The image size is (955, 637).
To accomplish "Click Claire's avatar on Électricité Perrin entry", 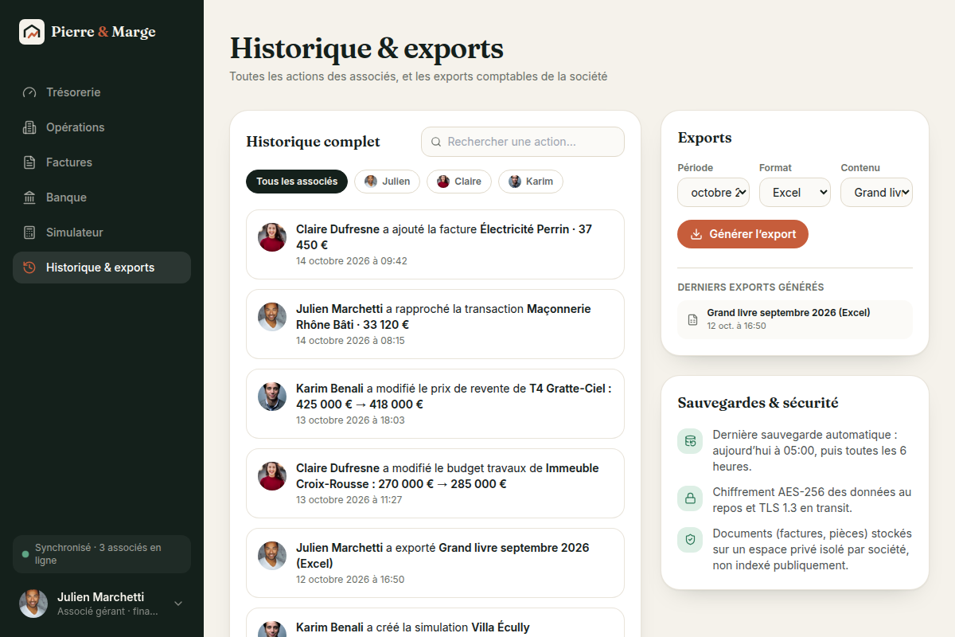I will pos(272,237).
